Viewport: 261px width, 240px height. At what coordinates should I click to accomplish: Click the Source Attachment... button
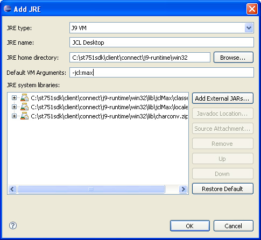tap(223, 129)
